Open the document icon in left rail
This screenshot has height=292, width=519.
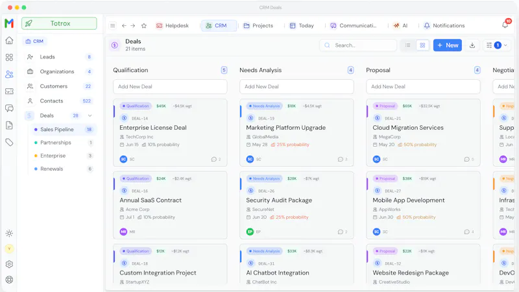coord(9,125)
